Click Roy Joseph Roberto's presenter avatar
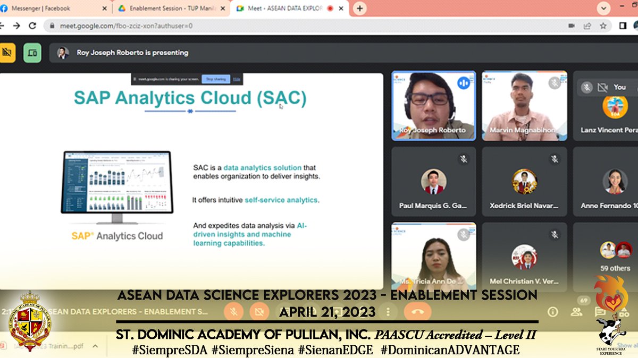 pyautogui.click(x=63, y=53)
